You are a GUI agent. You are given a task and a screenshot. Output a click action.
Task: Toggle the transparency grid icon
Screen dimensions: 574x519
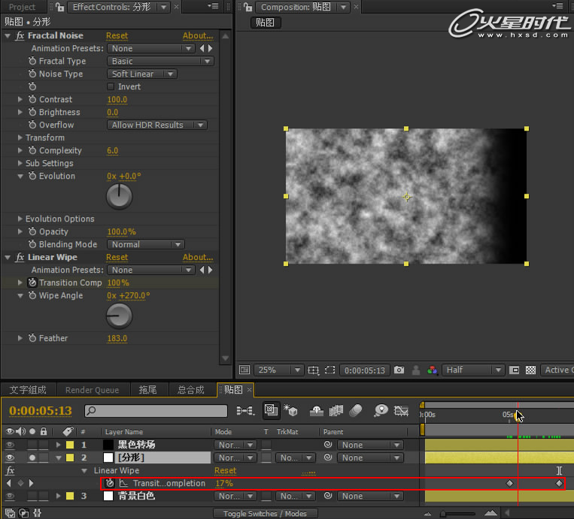[x=531, y=370]
